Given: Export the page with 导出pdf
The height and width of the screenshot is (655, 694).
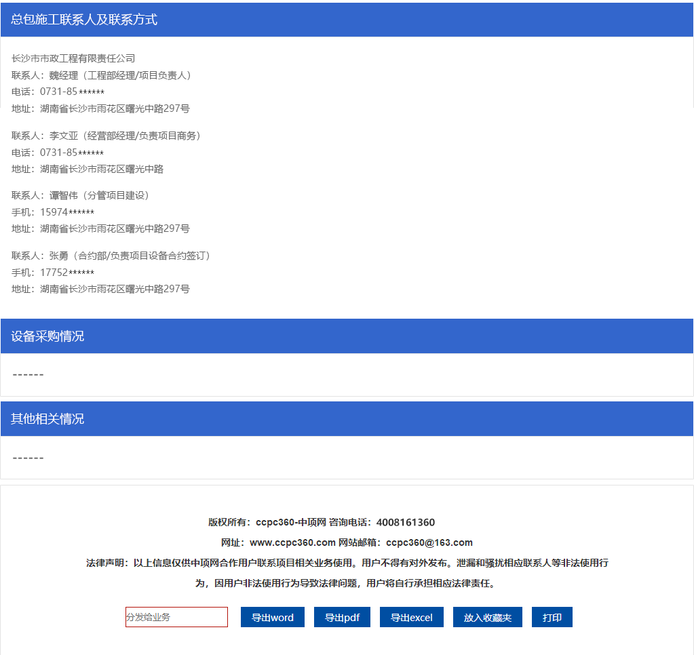Looking at the screenshot, I should (342, 617).
